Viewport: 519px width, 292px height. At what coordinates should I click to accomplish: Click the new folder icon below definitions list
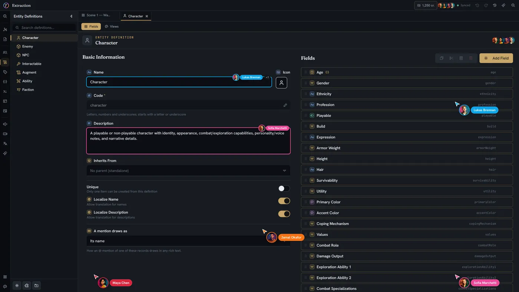click(36, 286)
